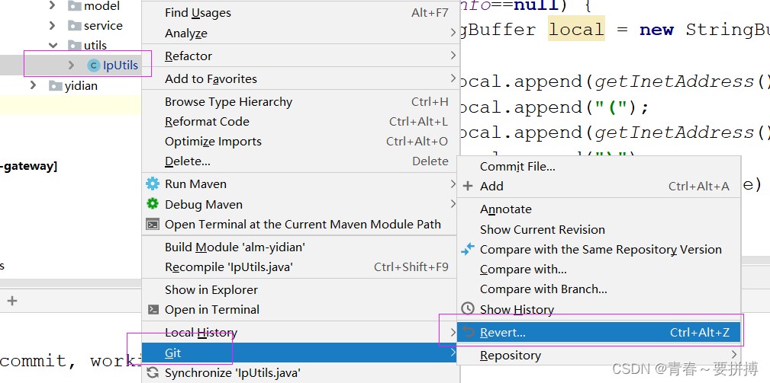Click the Run Maven gear icon
The image size is (770, 383).
point(153,184)
